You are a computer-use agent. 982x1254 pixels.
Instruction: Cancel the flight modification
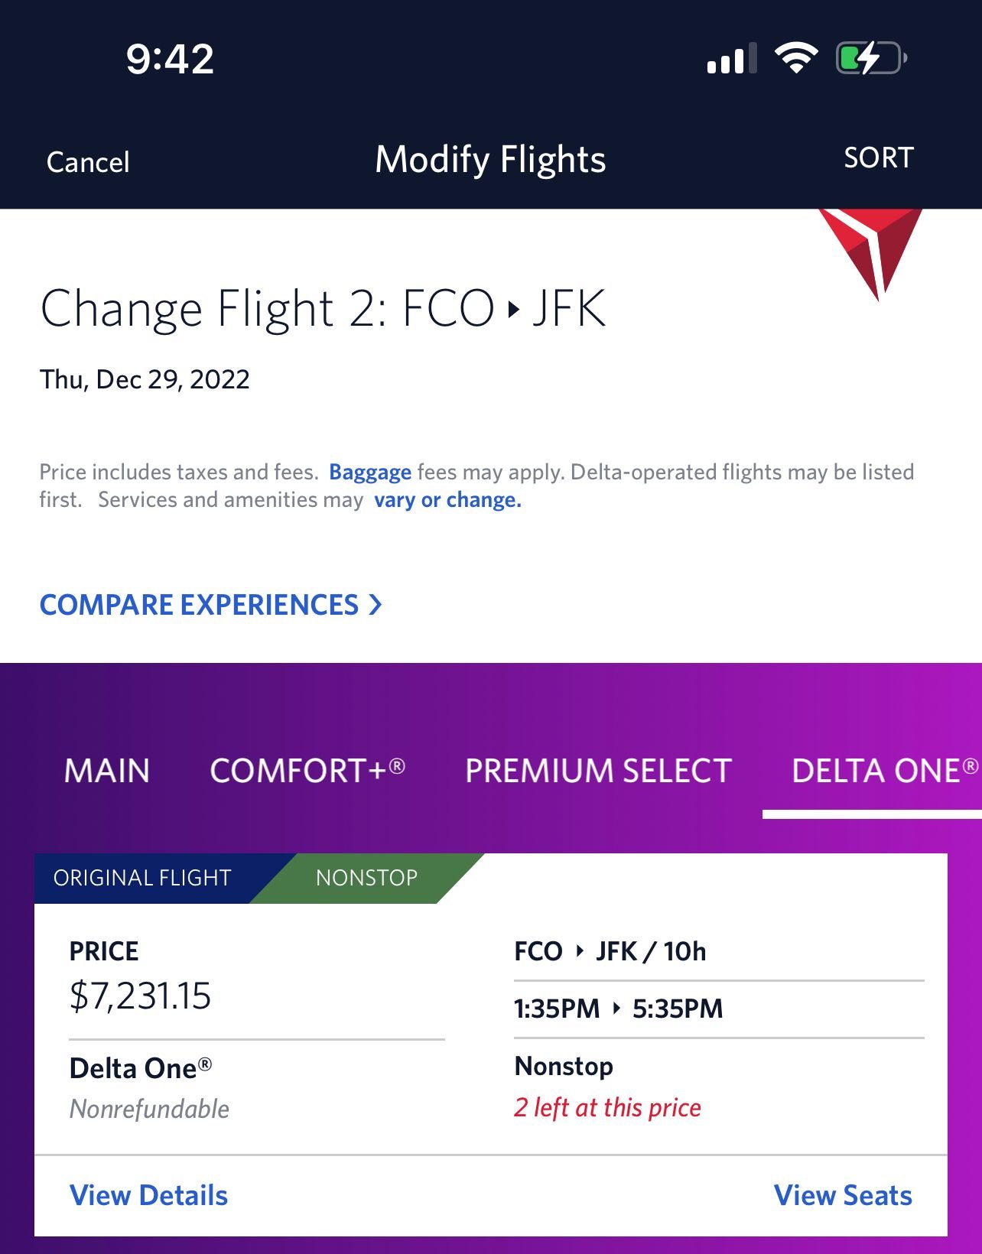[87, 161]
